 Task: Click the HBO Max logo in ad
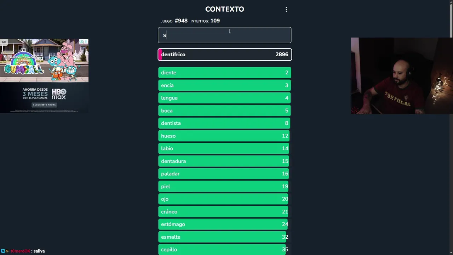pyautogui.click(x=59, y=94)
